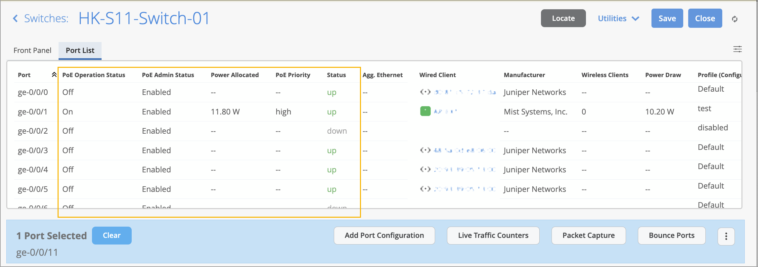758x267 pixels.
Task: Click wired client icon for ge-0/0/3
Action: tap(425, 150)
